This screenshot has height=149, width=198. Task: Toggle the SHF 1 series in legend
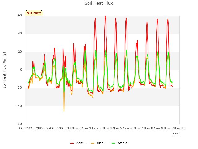tap(78, 143)
